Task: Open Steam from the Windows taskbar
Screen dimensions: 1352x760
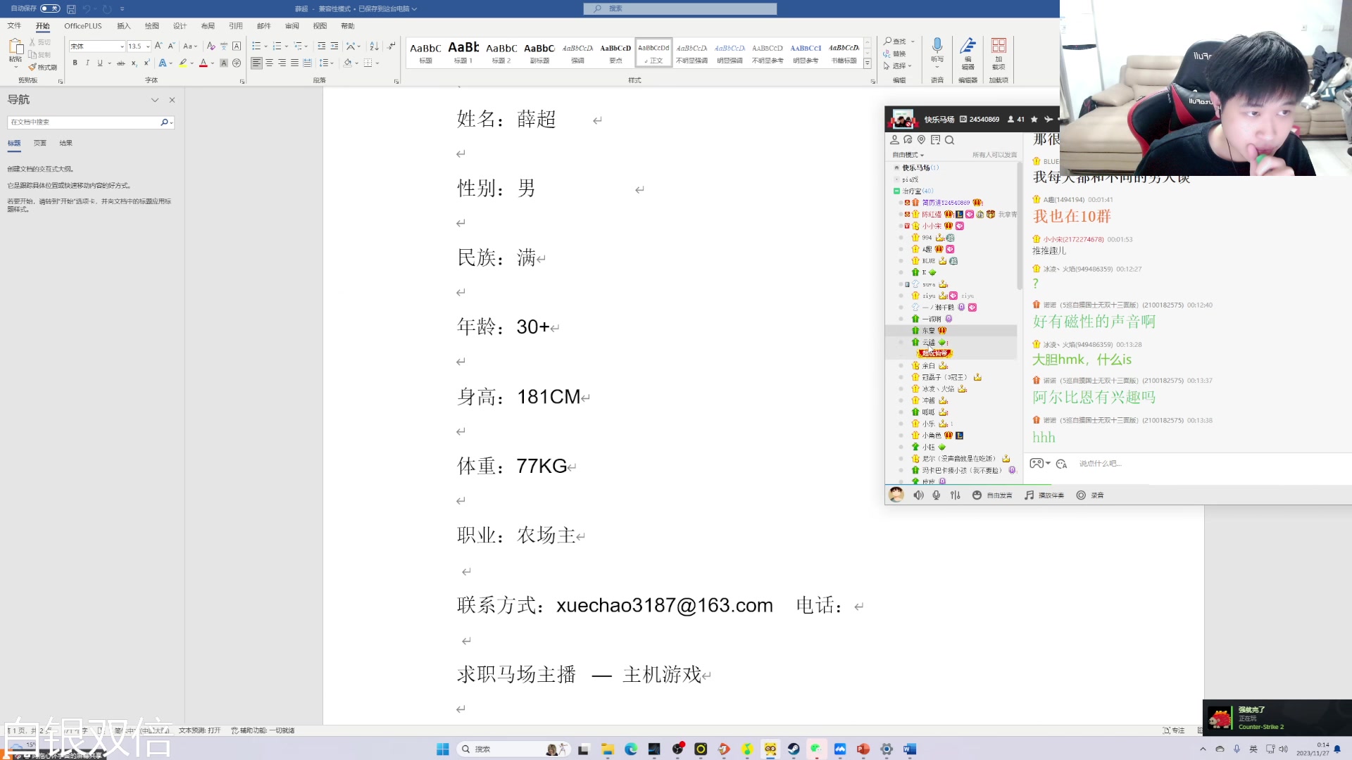Action: point(794,749)
